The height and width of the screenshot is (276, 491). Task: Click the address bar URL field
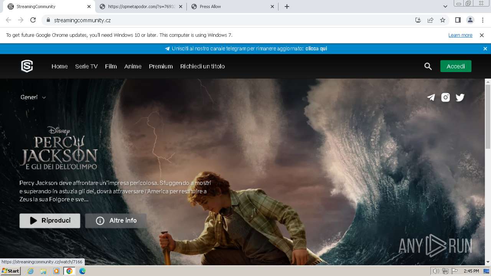[230, 20]
